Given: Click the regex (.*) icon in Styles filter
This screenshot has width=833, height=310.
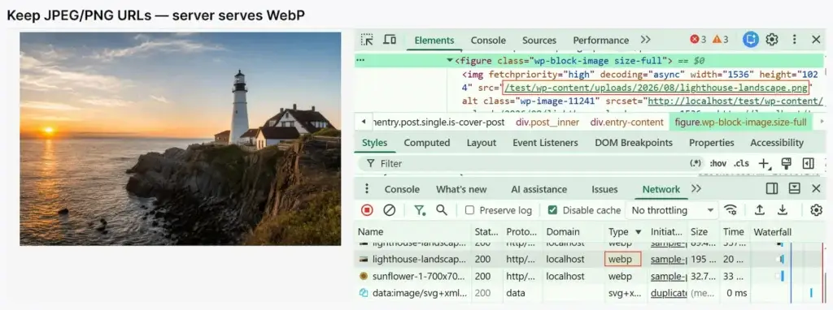Looking at the screenshot, I should [696, 163].
